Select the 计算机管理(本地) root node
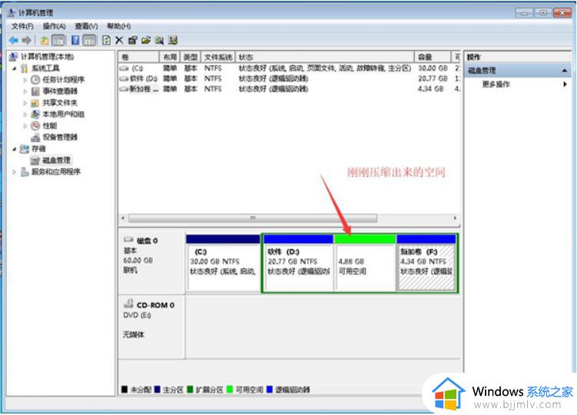 (47, 56)
